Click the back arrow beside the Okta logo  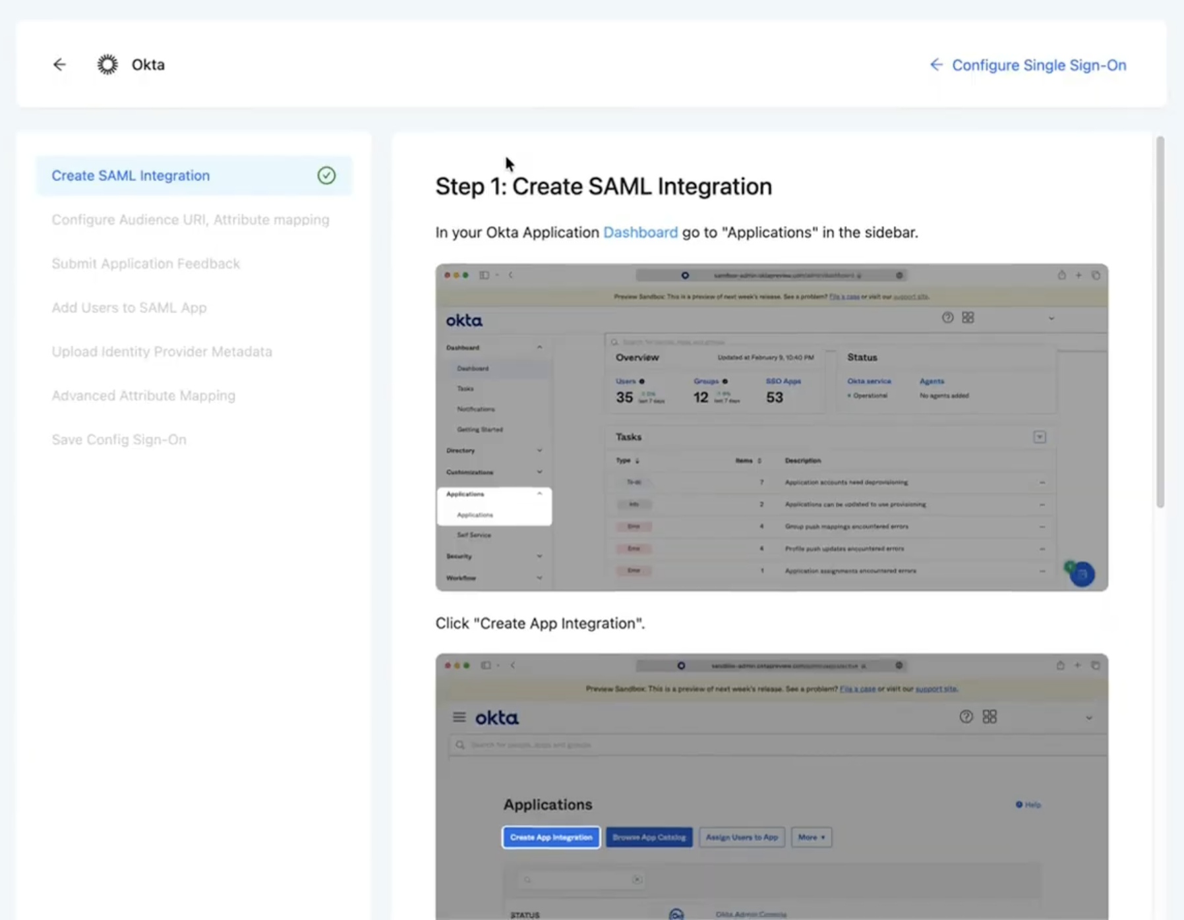[59, 65]
